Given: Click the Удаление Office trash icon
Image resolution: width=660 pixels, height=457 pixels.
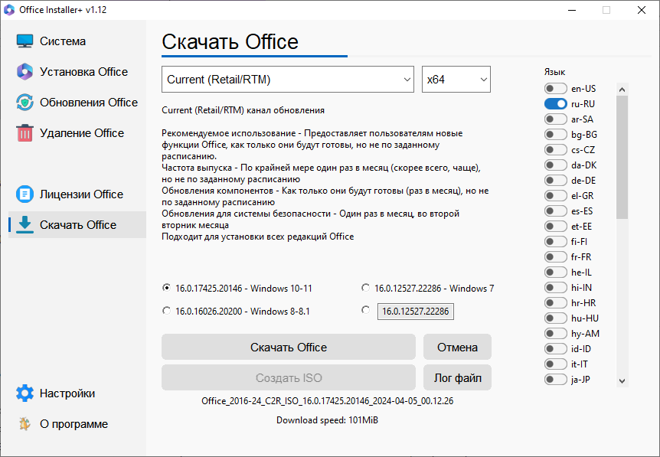Looking at the screenshot, I should (25, 133).
